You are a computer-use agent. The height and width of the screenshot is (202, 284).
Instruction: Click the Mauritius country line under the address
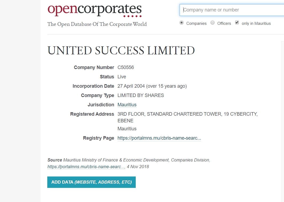(x=127, y=129)
